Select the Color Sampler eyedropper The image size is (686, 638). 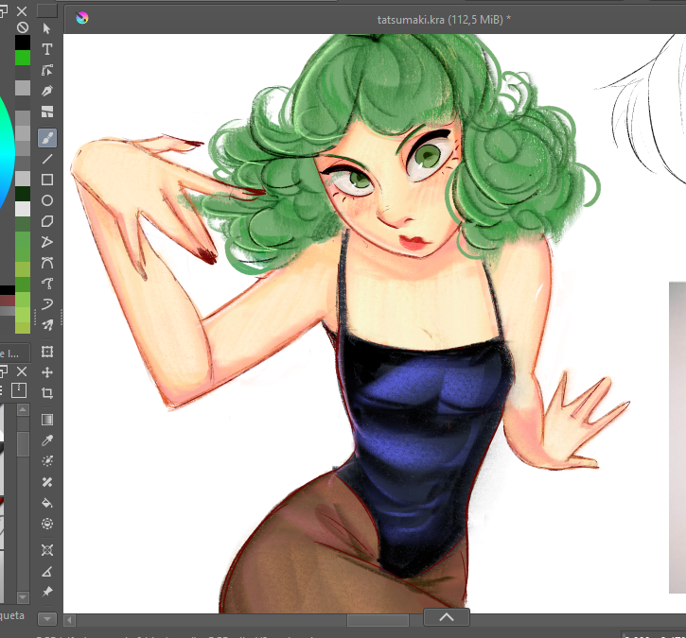[46, 440]
